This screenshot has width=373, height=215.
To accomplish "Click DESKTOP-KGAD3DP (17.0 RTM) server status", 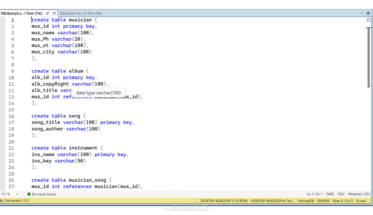I will [224, 201].
